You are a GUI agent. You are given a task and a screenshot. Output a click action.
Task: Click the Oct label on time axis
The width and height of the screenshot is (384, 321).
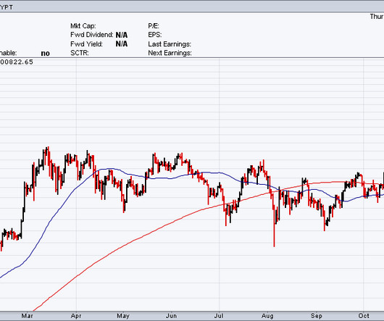364,316
